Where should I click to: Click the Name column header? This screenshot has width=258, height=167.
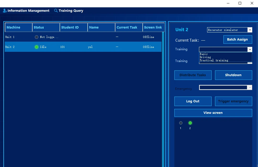tap(101, 27)
